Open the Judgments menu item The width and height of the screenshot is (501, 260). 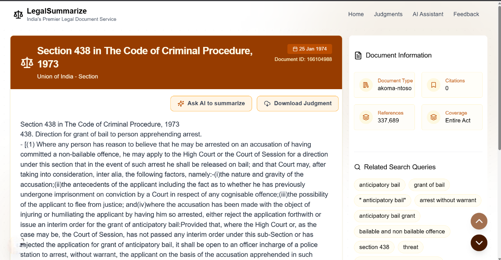388,14
